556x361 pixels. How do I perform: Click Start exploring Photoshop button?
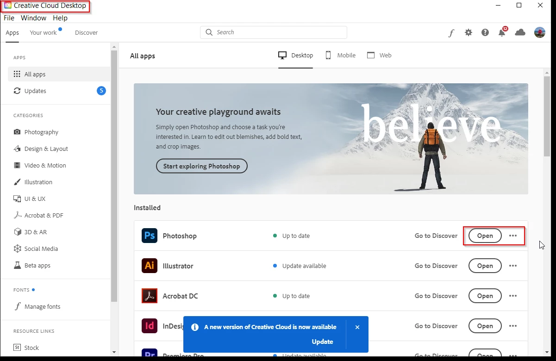coord(202,166)
